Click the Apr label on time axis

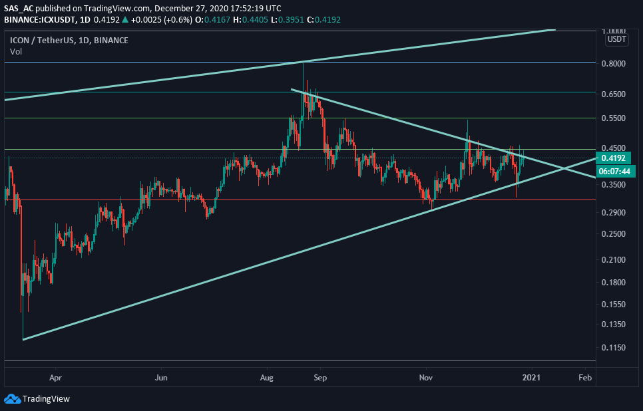coord(55,377)
